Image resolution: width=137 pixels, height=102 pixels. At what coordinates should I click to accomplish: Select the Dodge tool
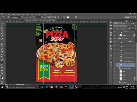(x=2, y=57)
